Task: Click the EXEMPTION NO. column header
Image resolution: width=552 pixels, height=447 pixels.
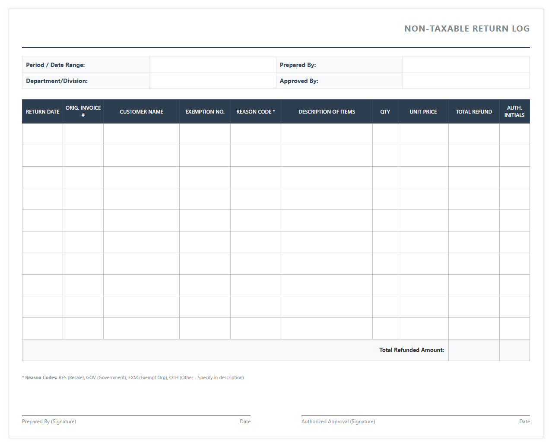Action: tap(205, 111)
